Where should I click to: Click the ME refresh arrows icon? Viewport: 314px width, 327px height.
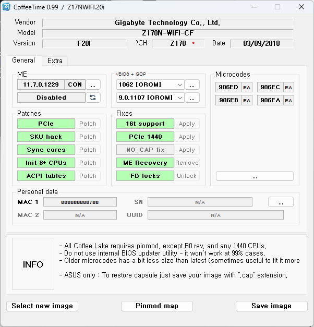[93, 98]
